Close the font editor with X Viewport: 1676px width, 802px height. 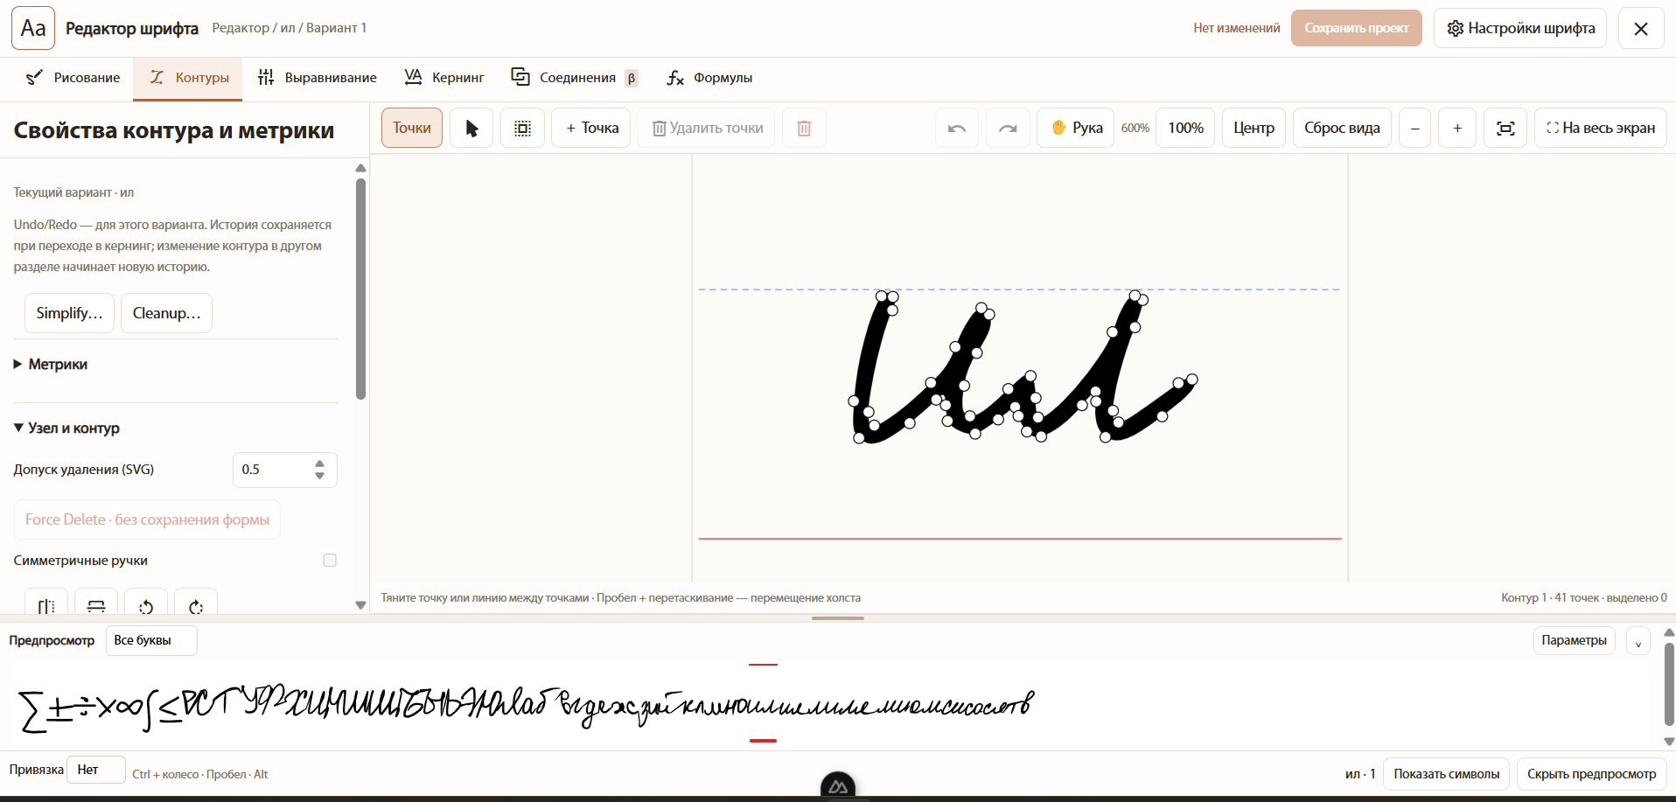[x=1641, y=28]
